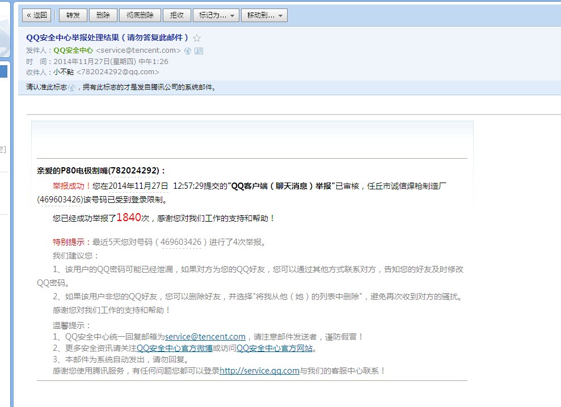Star the email next to subject
Viewport: 561px width, 407px height.
(x=197, y=38)
